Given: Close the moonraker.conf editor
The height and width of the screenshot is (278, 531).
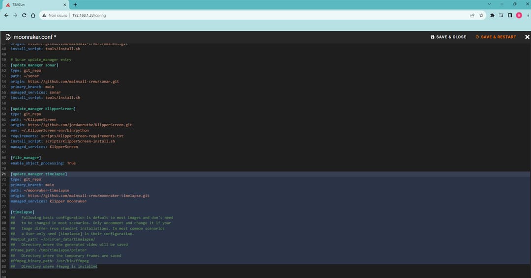Looking at the screenshot, I should (527, 37).
